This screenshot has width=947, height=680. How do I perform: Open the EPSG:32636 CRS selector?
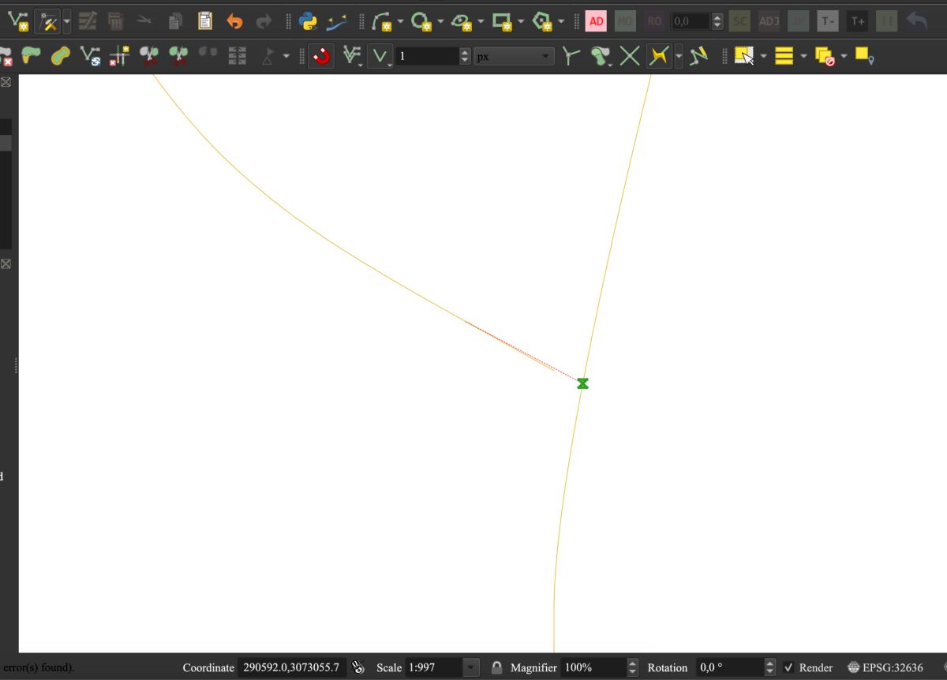coord(885,667)
